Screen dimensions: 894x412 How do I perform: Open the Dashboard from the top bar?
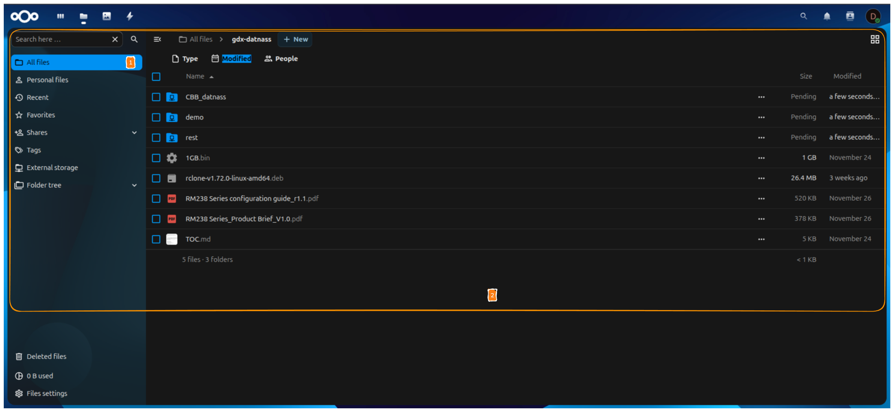click(x=60, y=16)
